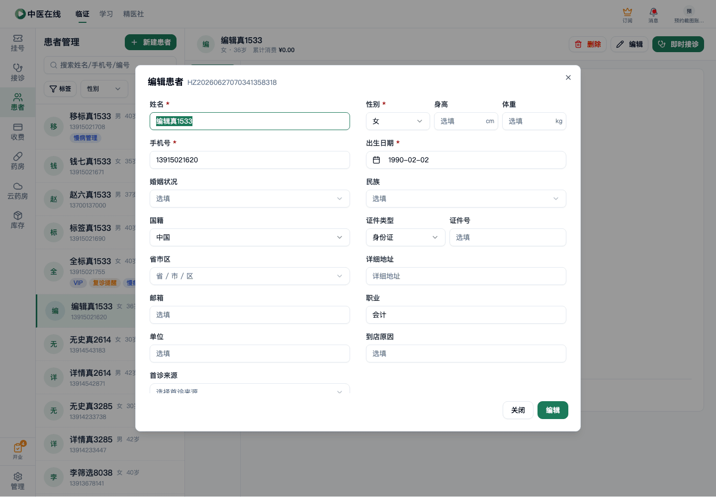716x497 pixels.
Task: Focus the 手机号 input field
Action: (250, 160)
